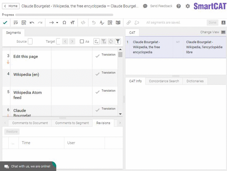Select the CAT tab
Screen dimensions: 227x171
132,33
